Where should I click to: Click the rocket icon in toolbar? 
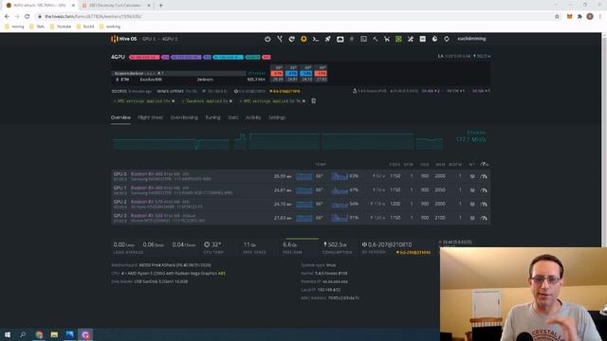[327, 39]
